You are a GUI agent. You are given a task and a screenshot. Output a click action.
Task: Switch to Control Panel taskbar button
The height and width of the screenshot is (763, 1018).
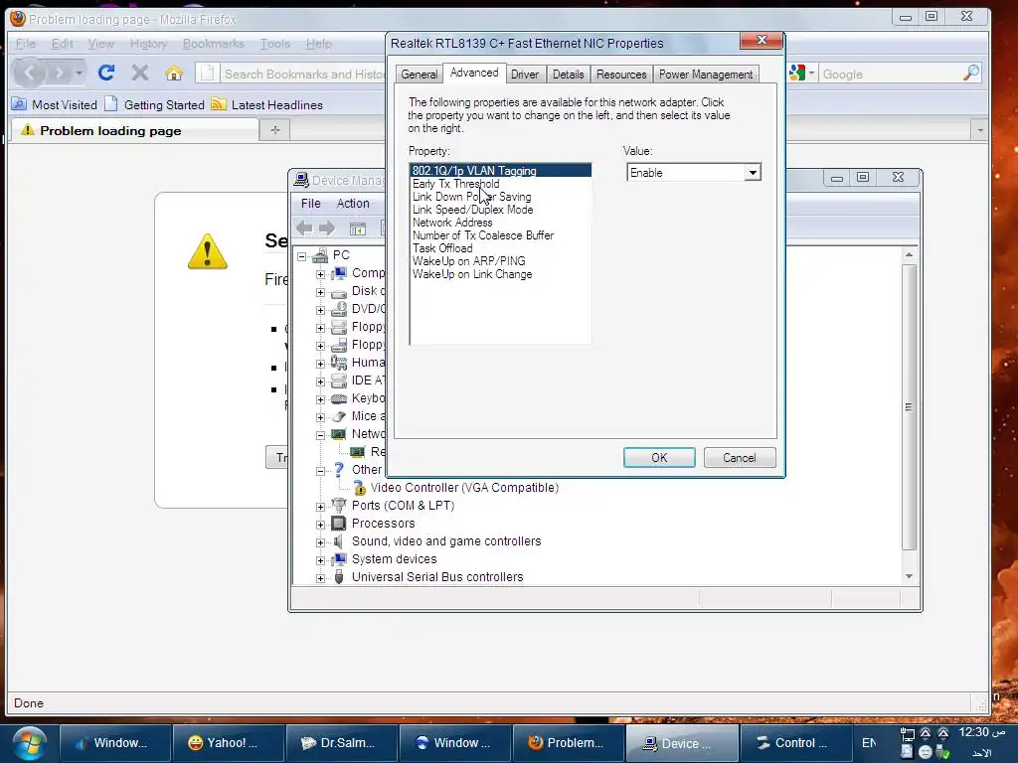[795, 743]
